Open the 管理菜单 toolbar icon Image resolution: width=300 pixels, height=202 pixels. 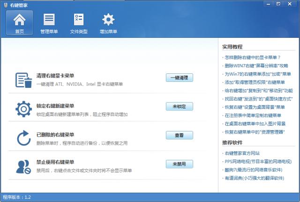pyautogui.click(x=49, y=22)
